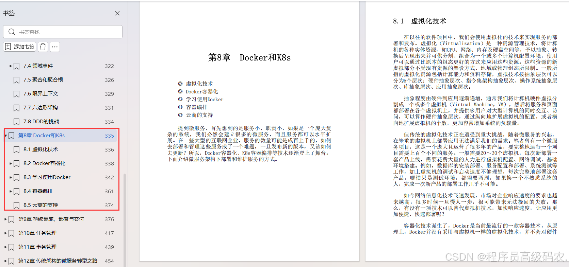Open bookmark 第9章 持续集成、部署与交付

point(51,219)
